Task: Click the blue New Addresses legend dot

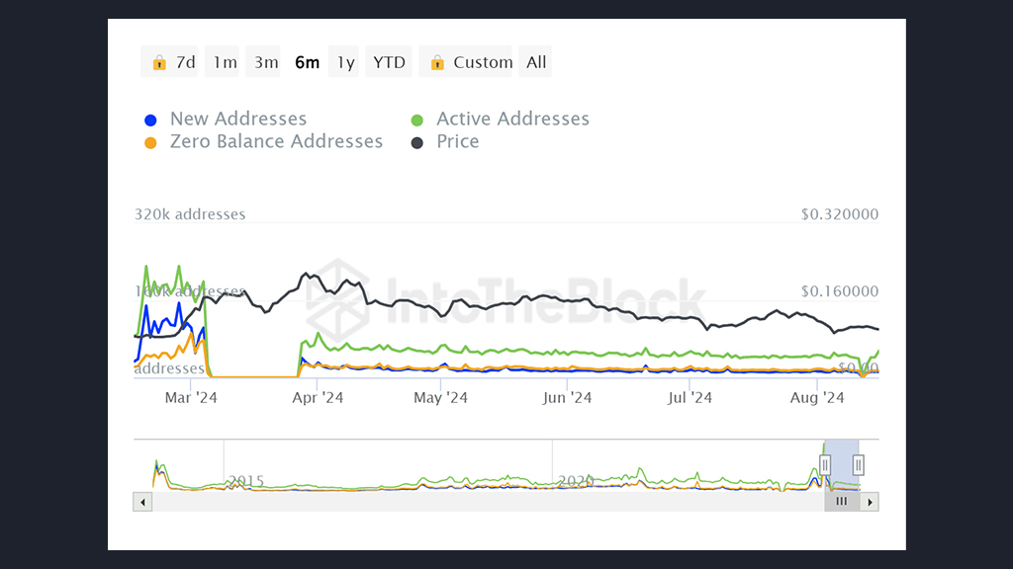Action: 150,120
